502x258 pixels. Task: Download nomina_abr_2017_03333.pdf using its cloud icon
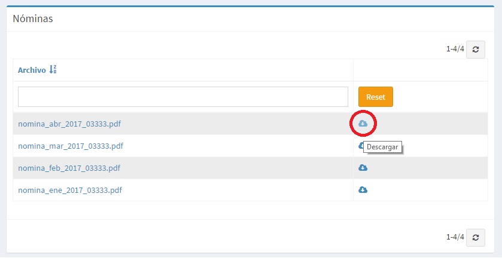tap(363, 124)
